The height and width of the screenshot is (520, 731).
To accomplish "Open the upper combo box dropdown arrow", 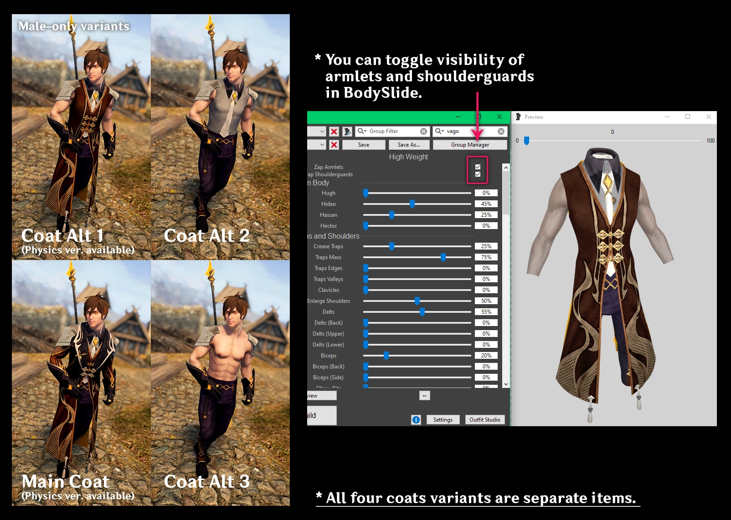I will (322, 131).
